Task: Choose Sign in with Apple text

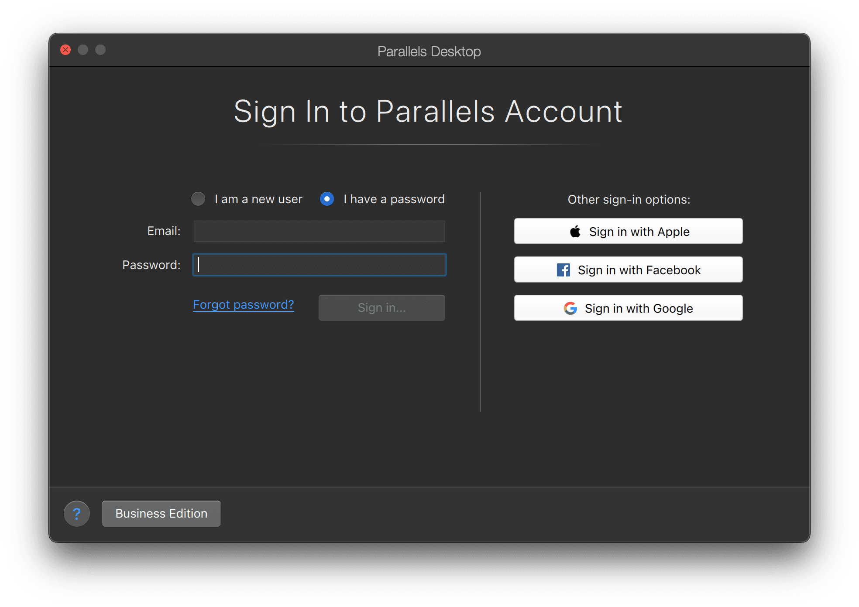Action: pos(639,232)
